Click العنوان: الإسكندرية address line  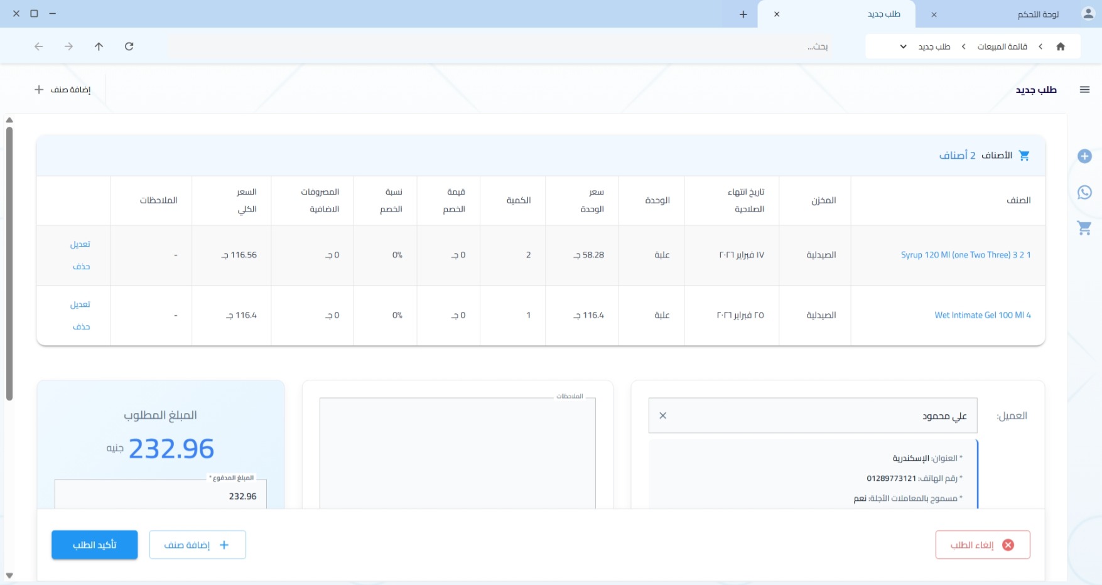pos(927,458)
